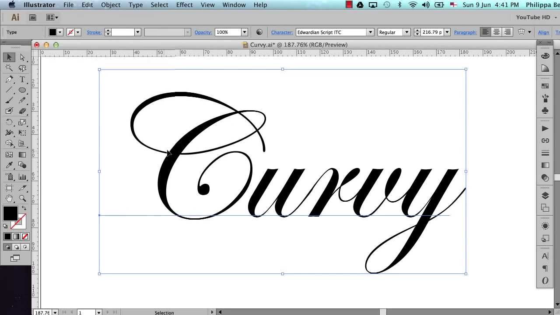The image size is (560, 315).
Task: Center-align the paragraph text
Action: coord(497,32)
